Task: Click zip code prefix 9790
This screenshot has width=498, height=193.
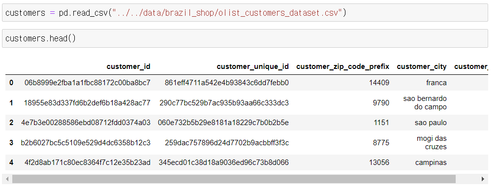Action: tap(381, 103)
